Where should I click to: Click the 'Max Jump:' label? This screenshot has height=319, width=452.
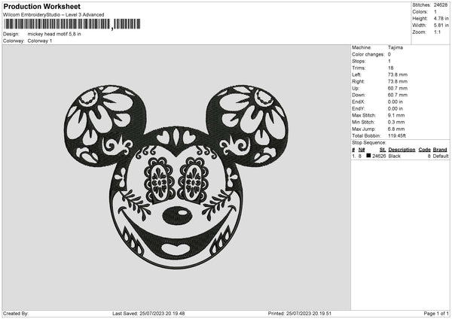pos(364,129)
